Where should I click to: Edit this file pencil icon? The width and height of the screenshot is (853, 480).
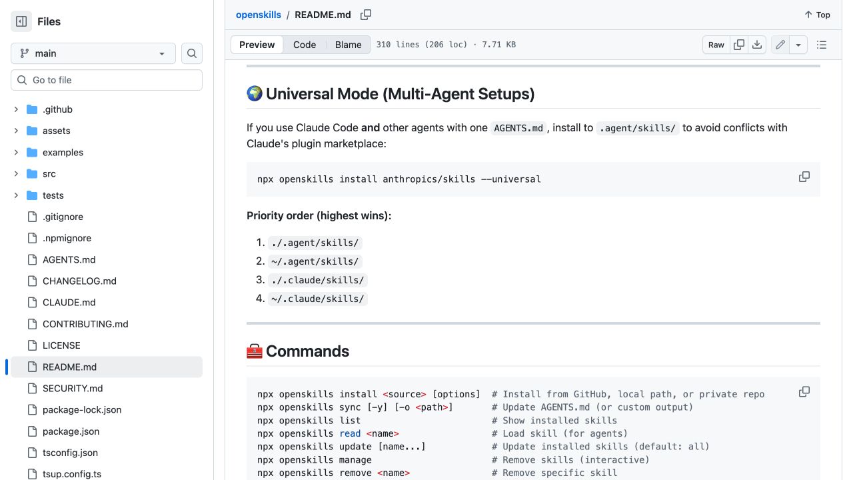(x=780, y=45)
